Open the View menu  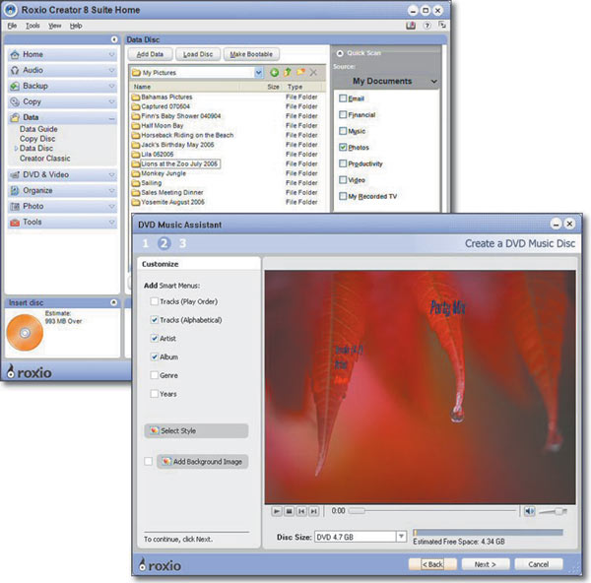click(x=54, y=26)
